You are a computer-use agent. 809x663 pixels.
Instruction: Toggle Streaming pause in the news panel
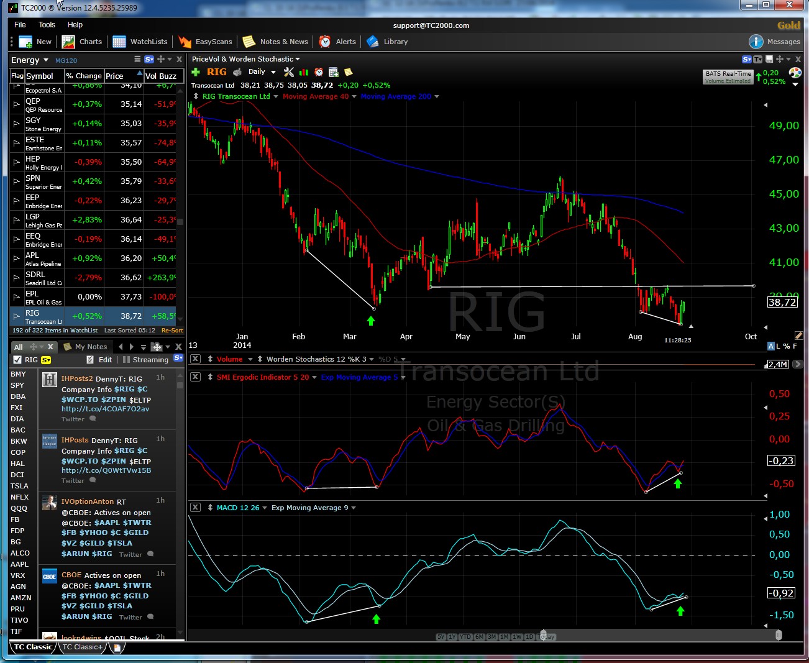pos(145,360)
